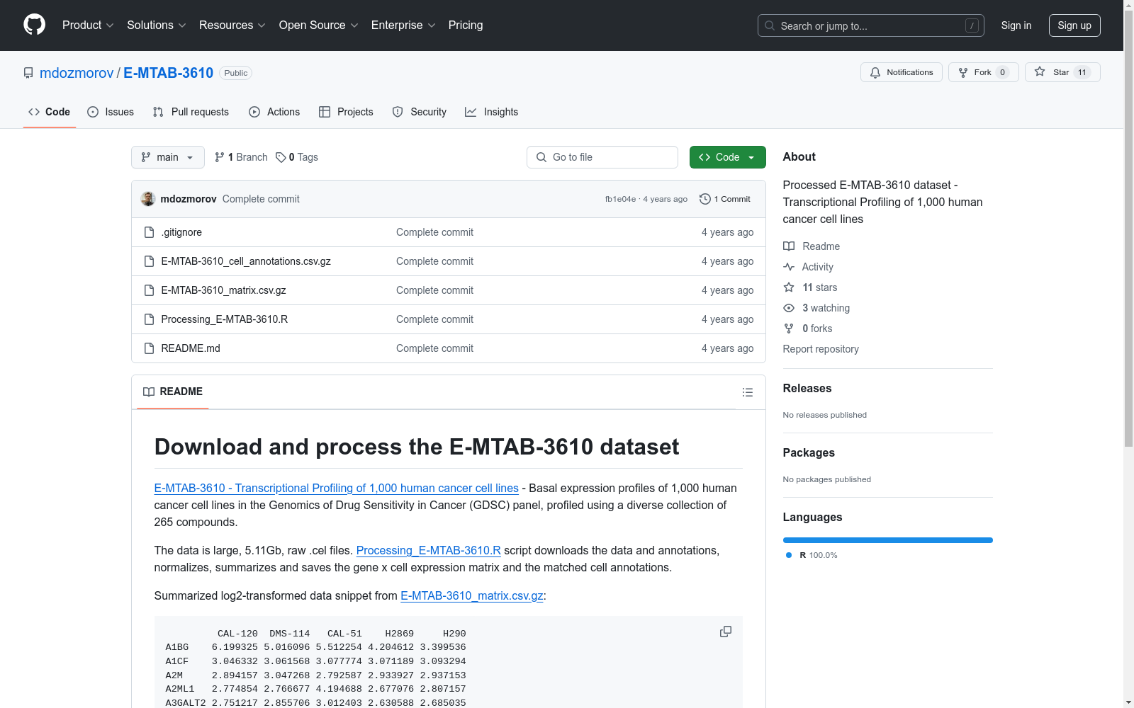Click the R language bar

click(x=888, y=540)
